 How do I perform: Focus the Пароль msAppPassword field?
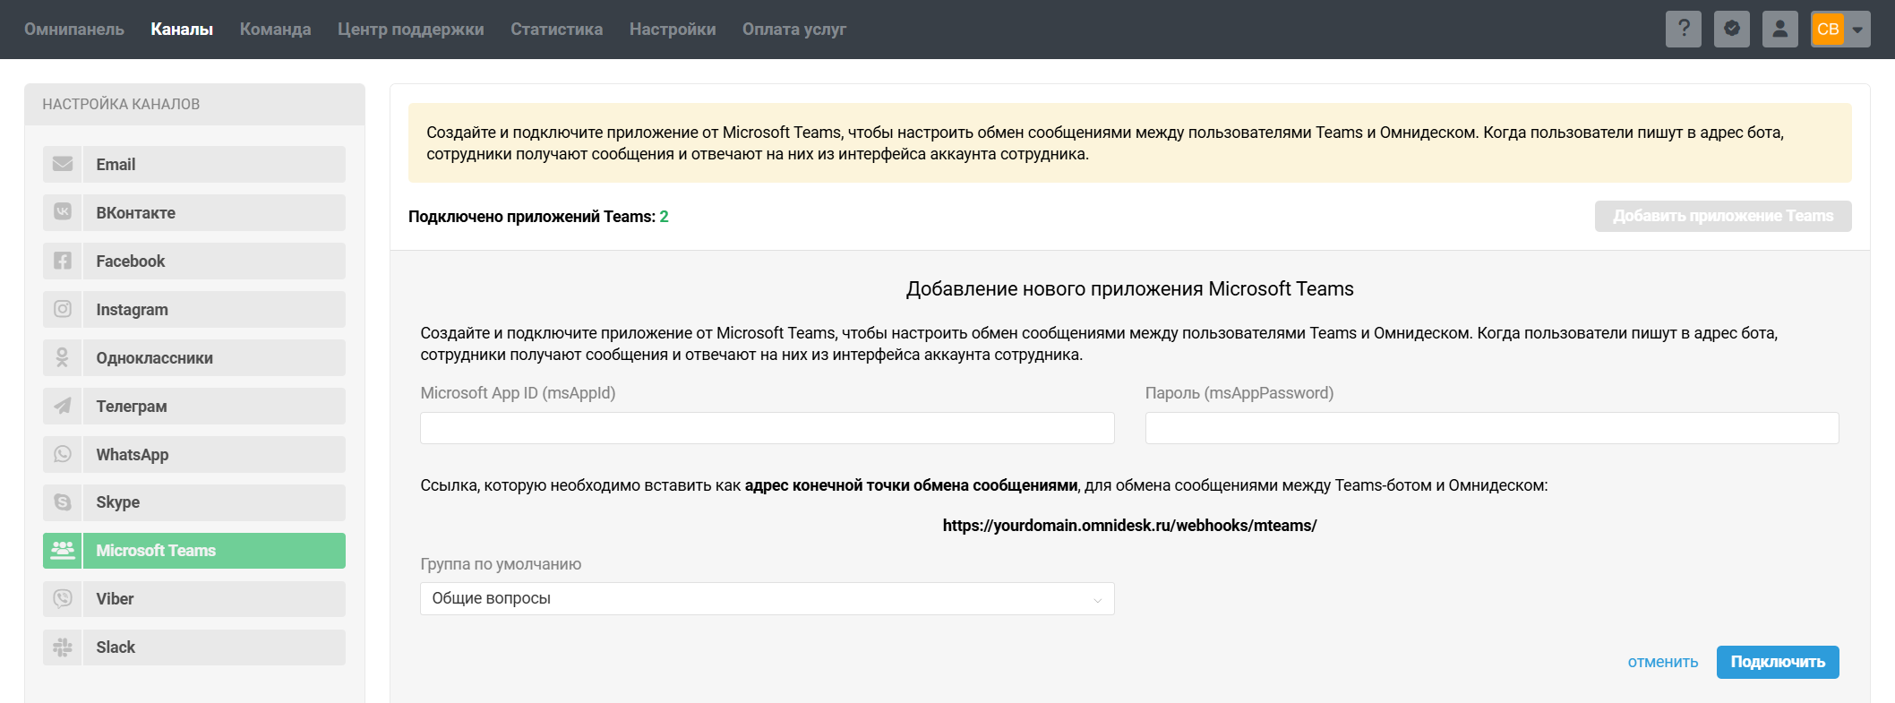1492,428
